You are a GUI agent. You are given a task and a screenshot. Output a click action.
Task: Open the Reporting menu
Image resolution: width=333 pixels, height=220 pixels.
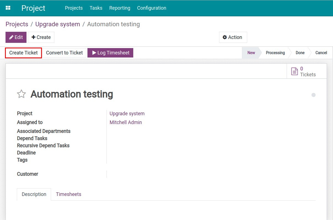[x=120, y=8]
